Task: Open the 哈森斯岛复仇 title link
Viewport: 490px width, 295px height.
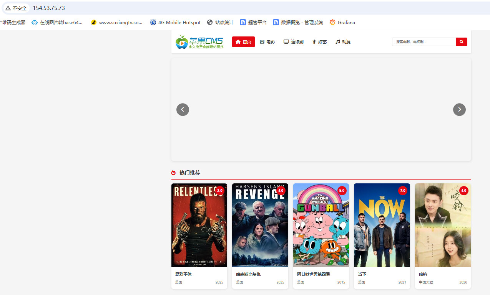Action: [x=248, y=274]
